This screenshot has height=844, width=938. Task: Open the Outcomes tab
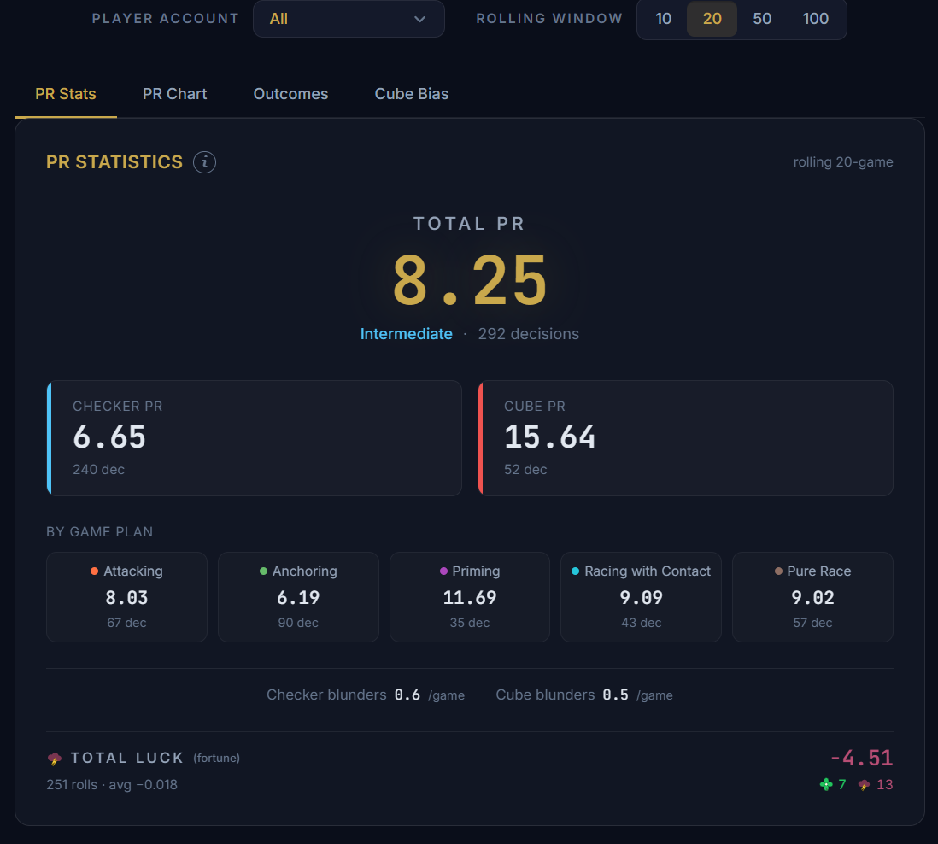[x=290, y=94]
